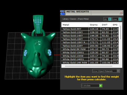
Task: Click the jump ring on pendant
Action: click(38, 33)
